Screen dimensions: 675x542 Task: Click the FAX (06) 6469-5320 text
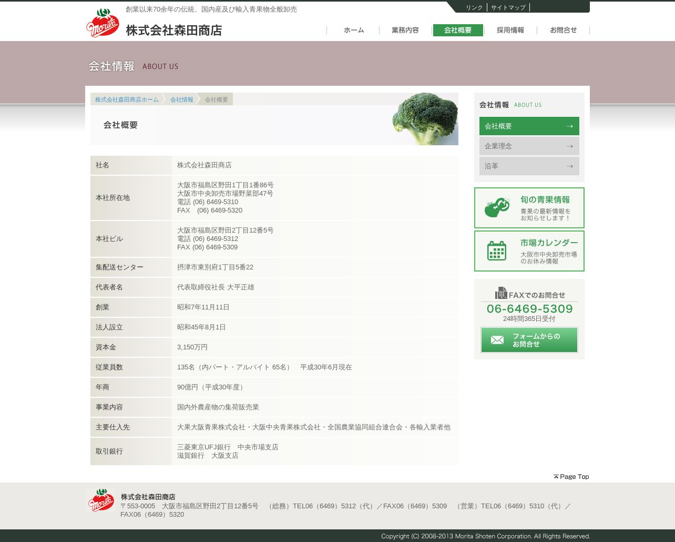[x=210, y=210]
